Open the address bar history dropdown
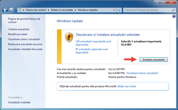Image resolution: width=178 pixels, height=110 pixels. click(x=114, y=10)
